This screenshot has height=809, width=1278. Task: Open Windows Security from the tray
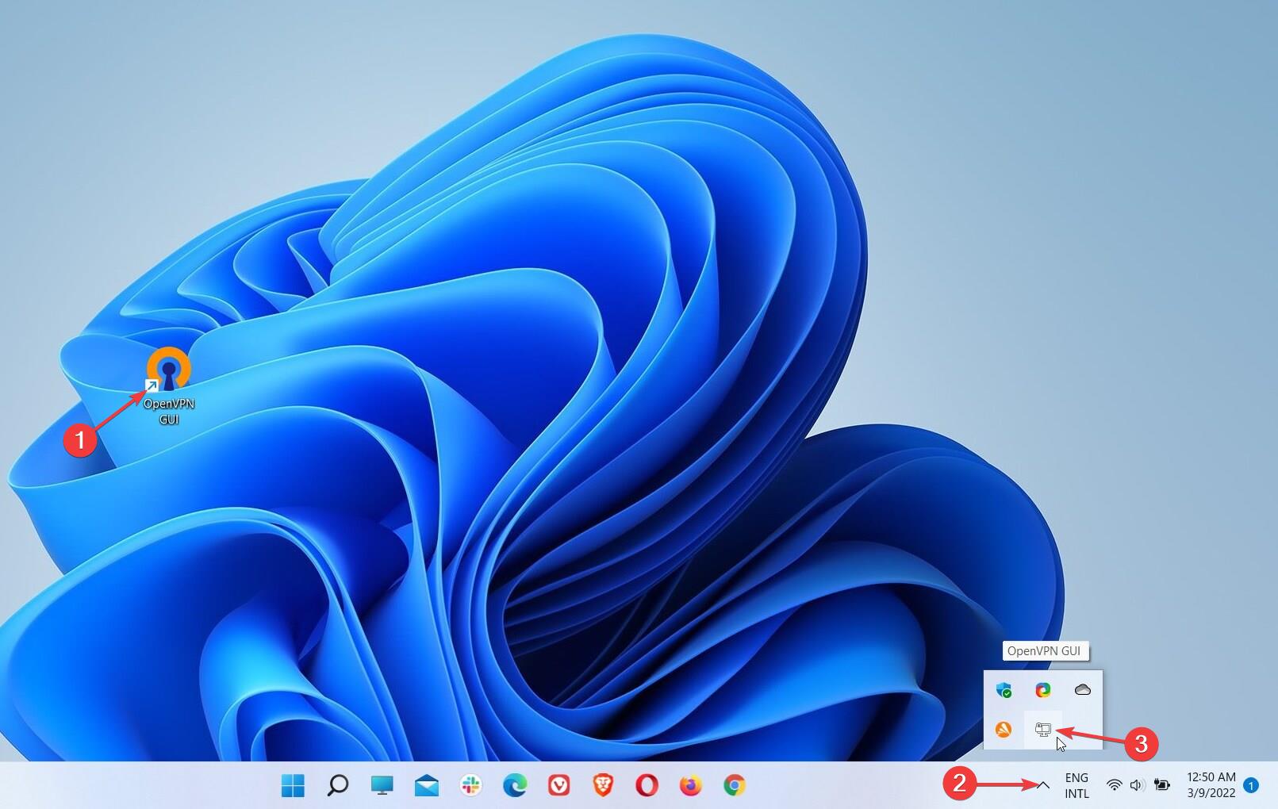point(1004,690)
